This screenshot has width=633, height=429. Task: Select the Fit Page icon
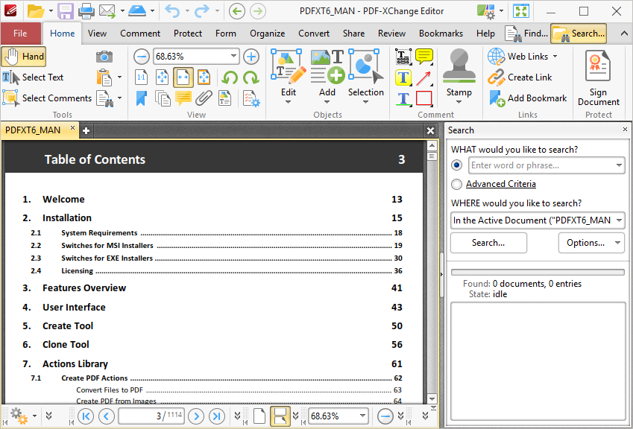tap(163, 77)
